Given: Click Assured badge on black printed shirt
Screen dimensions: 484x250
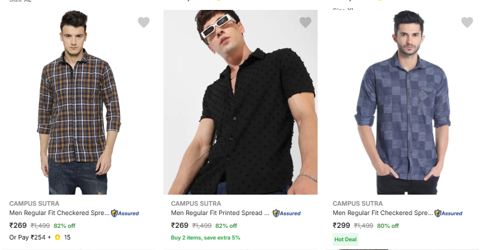Looking at the screenshot, I should (x=287, y=213).
